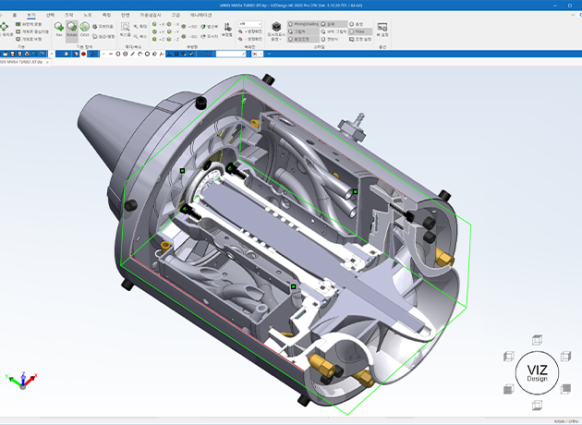Open the 측정 ribbon tab
The image size is (582, 425).
pos(106,16)
